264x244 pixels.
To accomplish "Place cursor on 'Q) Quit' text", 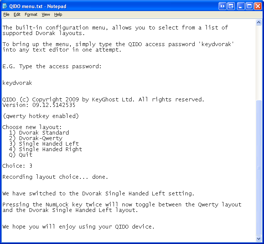I will tap(21, 155).
